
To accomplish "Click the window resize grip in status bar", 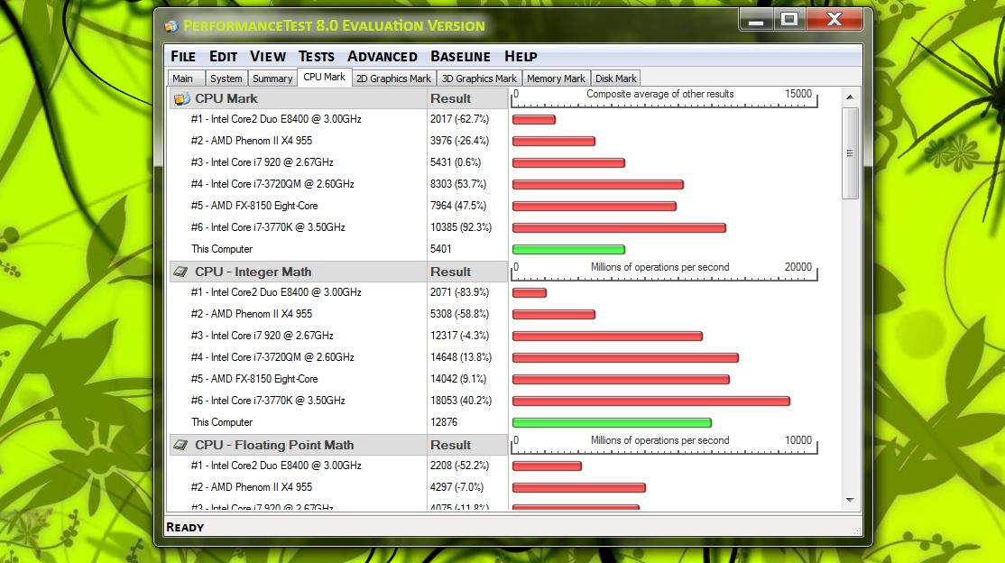I will tap(857, 531).
